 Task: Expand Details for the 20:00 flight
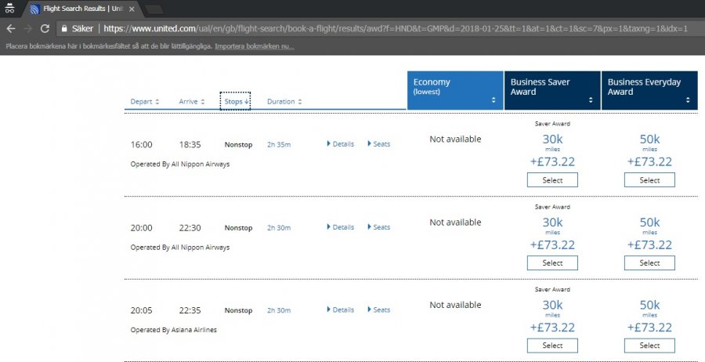pyautogui.click(x=340, y=227)
